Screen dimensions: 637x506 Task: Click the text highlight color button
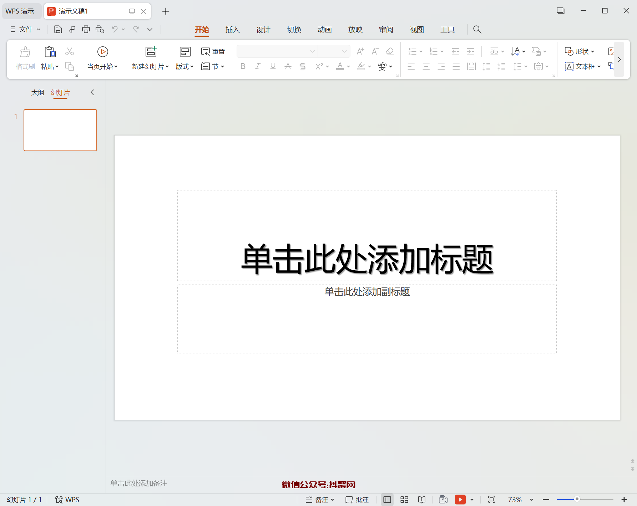point(361,66)
